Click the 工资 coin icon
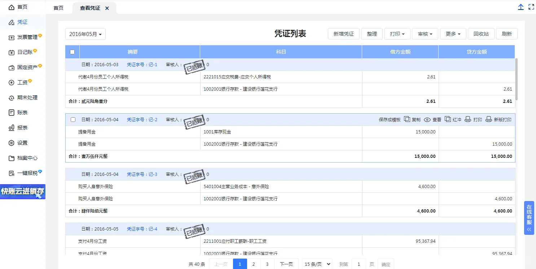This screenshot has width=536, height=269. pyautogui.click(x=12, y=82)
